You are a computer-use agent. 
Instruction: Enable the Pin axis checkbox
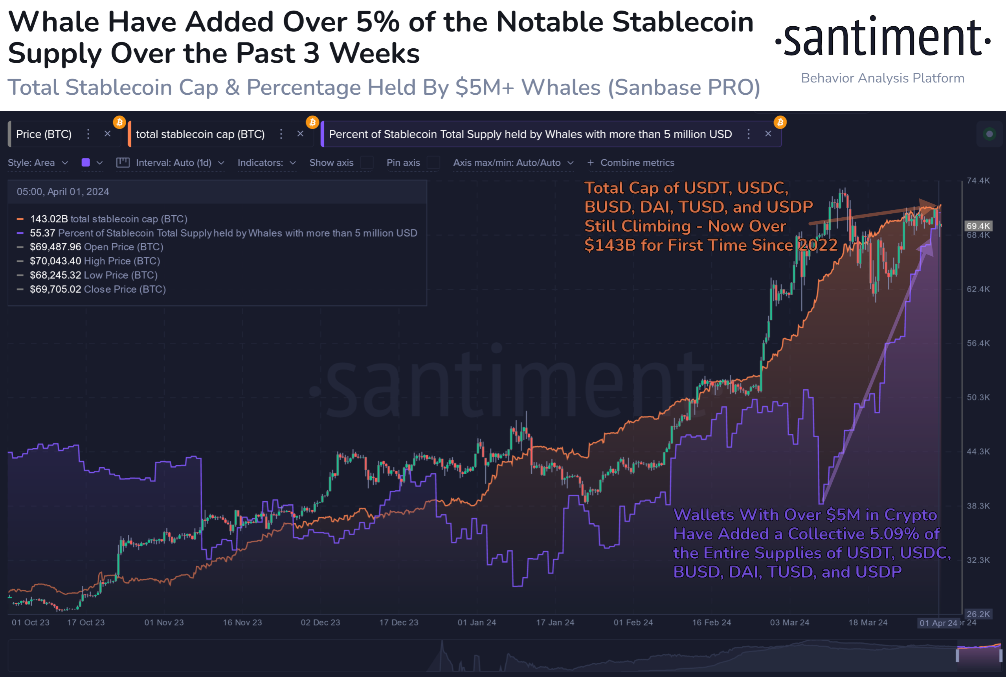click(433, 163)
